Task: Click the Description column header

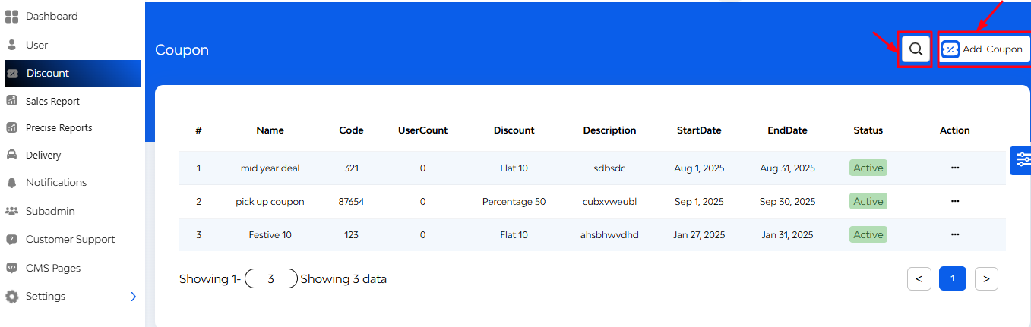Action: point(609,130)
